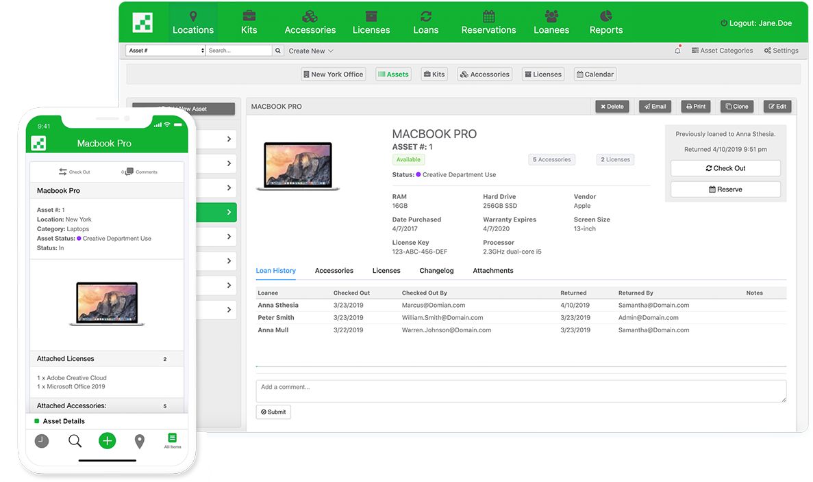Click the Check Out button

point(725,168)
